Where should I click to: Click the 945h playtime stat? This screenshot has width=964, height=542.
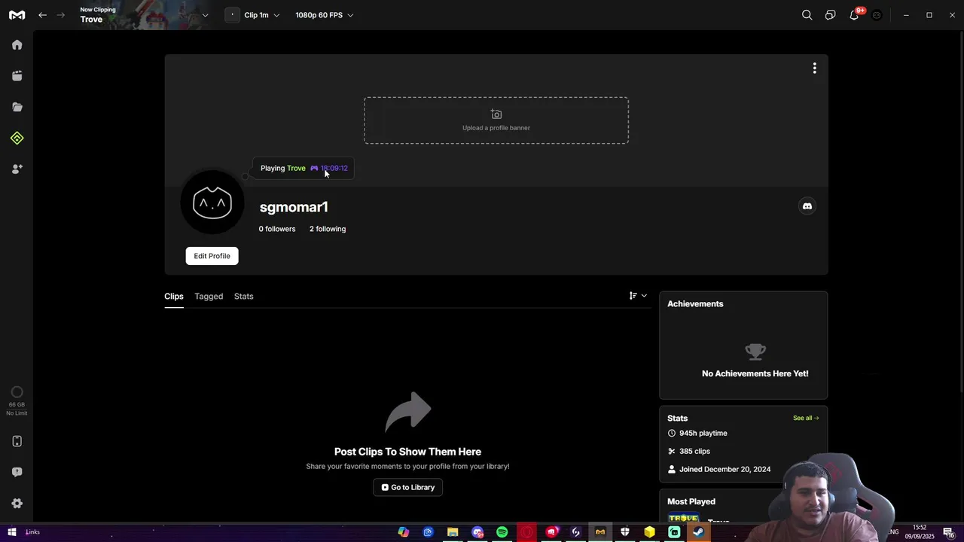[697, 434]
